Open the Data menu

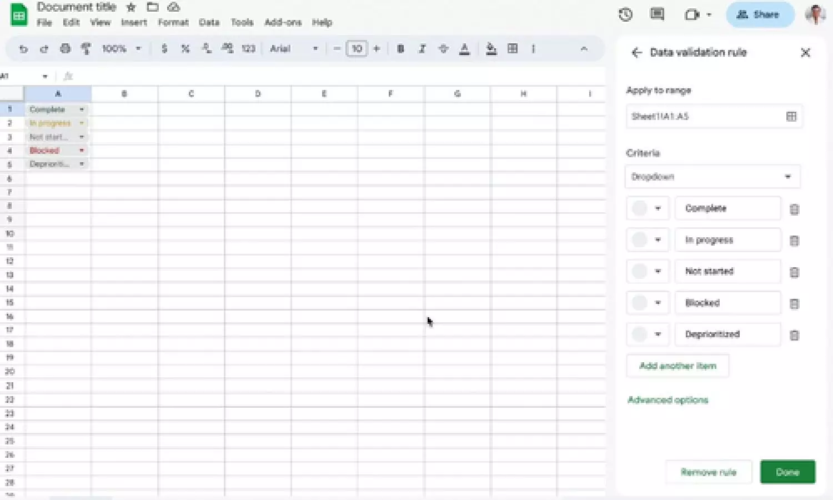[209, 23]
